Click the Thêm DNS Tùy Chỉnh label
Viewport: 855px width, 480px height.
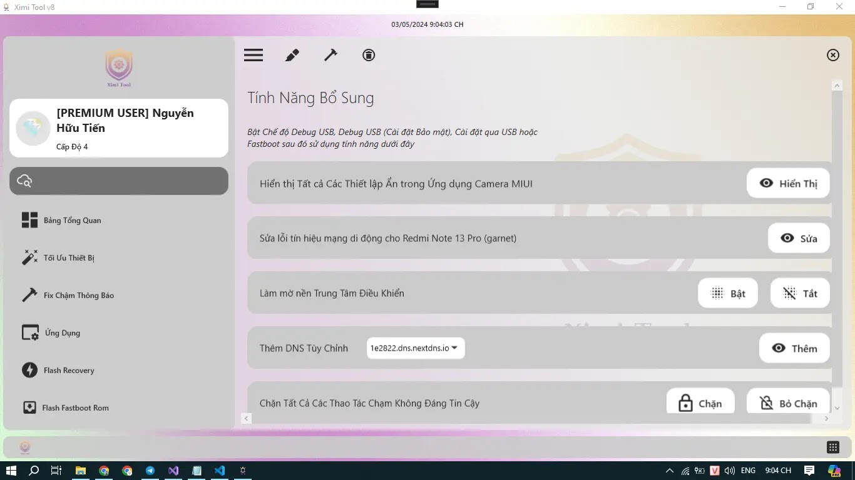click(304, 348)
